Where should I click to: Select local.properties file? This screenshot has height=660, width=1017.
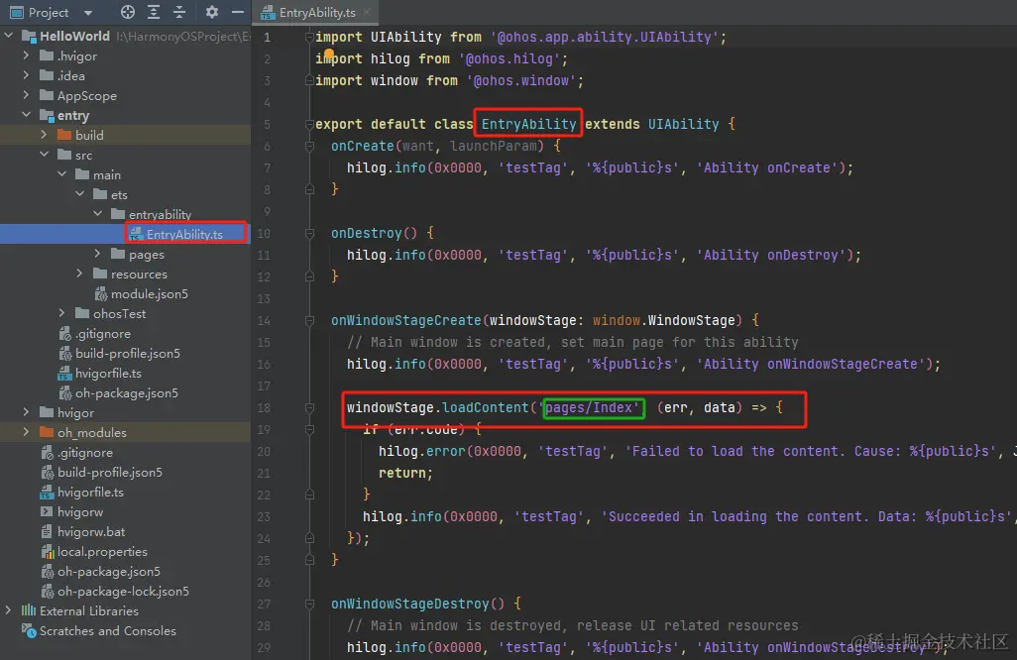(102, 551)
